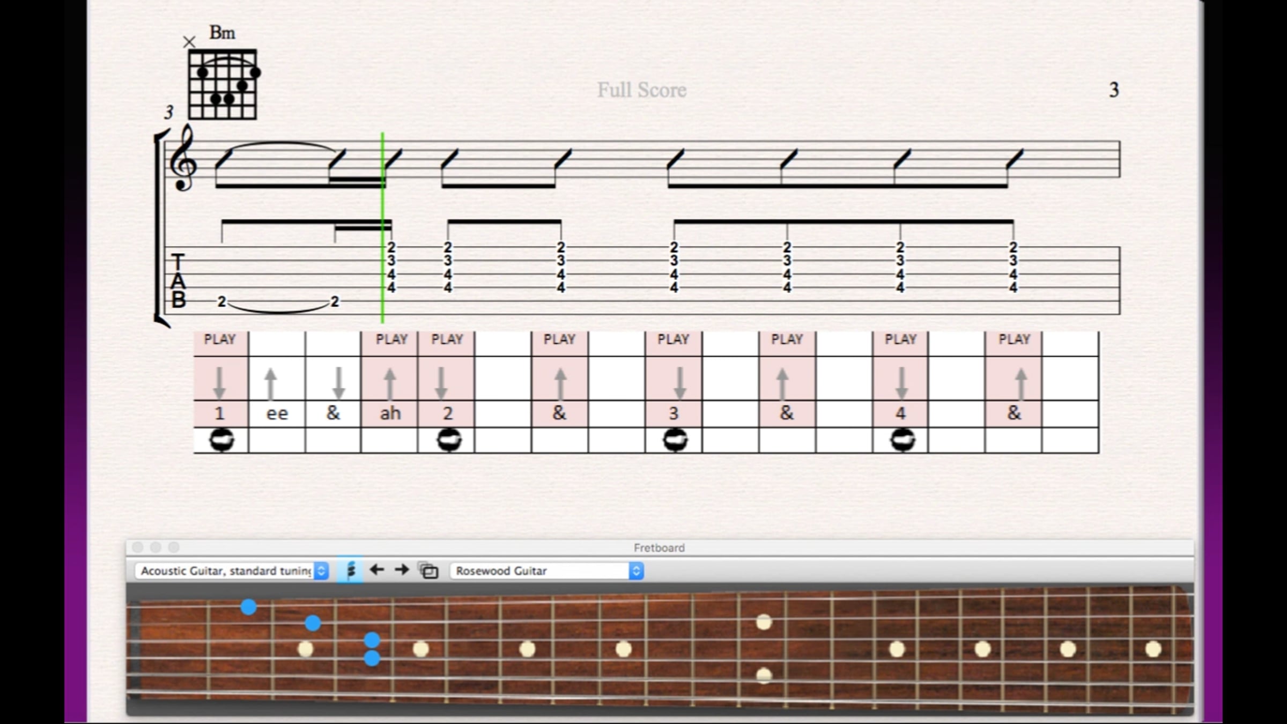Click the Bm chord diagram
This screenshot has width=1287, height=724.
(223, 84)
